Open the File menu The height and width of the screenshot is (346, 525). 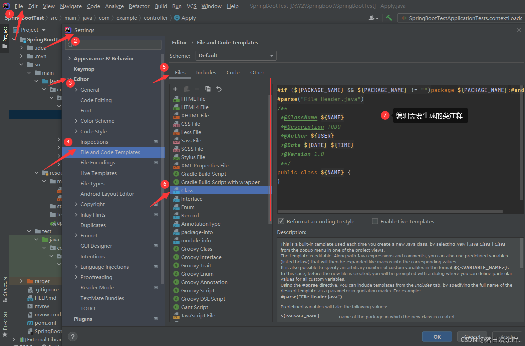tap(19, 6)
